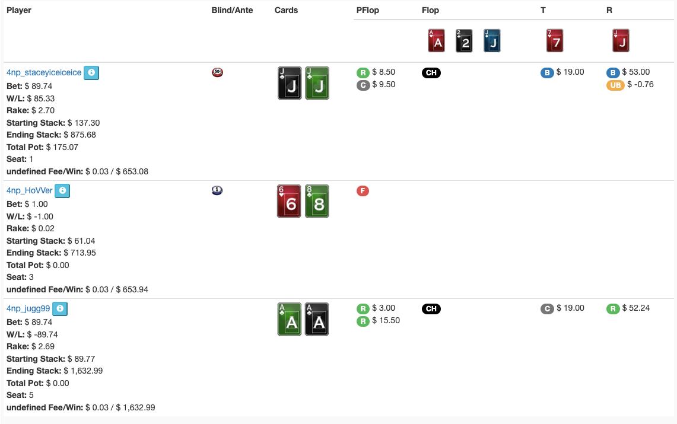Image resolution: width=677 pixels, height=424 pixels.
Task: Click HoVVer's green 8 hole card
Action: coord(317,201)
